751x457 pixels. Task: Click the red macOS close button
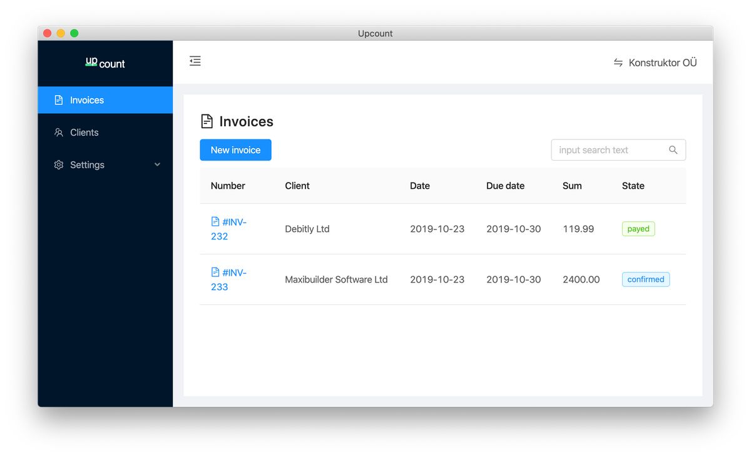[47, 33]
